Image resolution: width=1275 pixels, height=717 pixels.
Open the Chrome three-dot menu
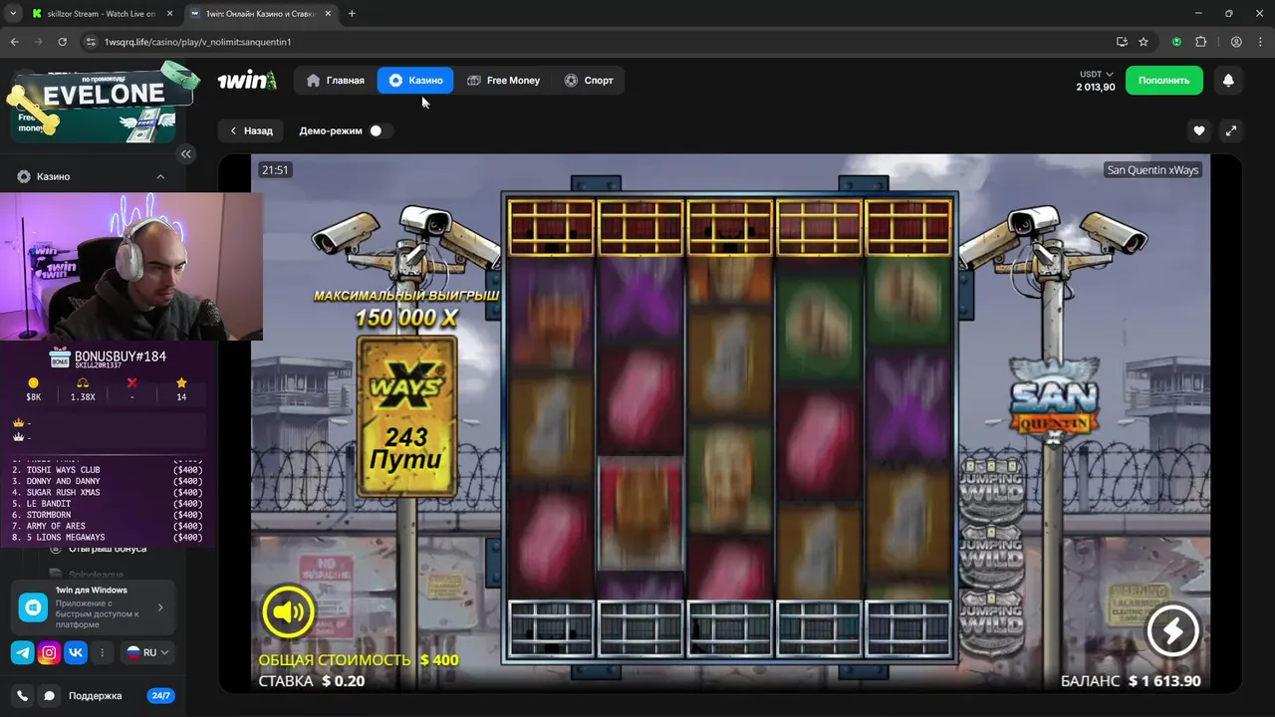click(x=1259, y=42)
